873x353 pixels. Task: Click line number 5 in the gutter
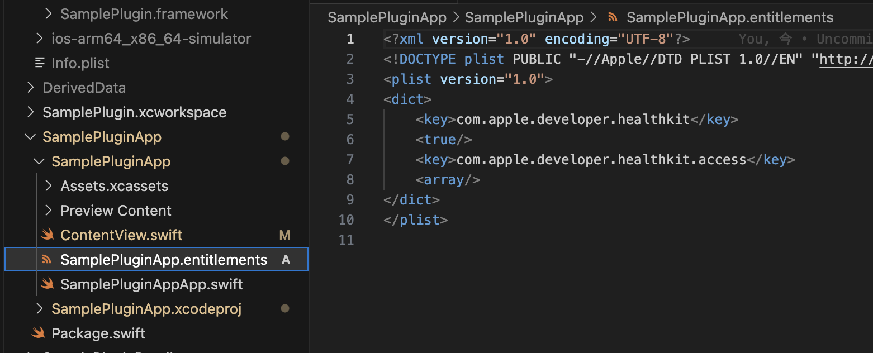point(350,119)
